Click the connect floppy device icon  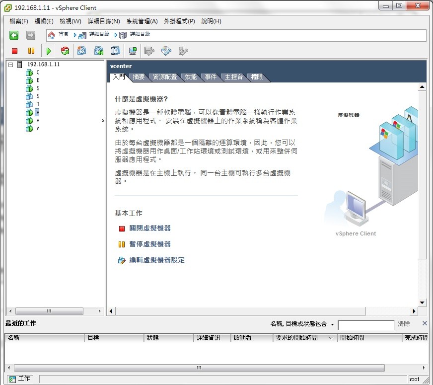tap(149, 51)
